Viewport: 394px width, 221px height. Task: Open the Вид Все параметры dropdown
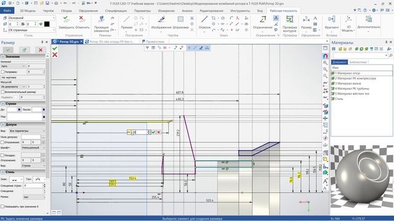click(x=27, y=131)
